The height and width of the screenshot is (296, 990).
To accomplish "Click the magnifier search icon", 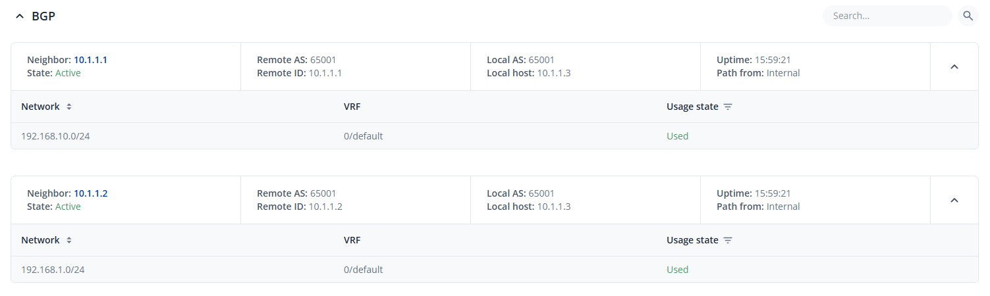I will (968, 16).
